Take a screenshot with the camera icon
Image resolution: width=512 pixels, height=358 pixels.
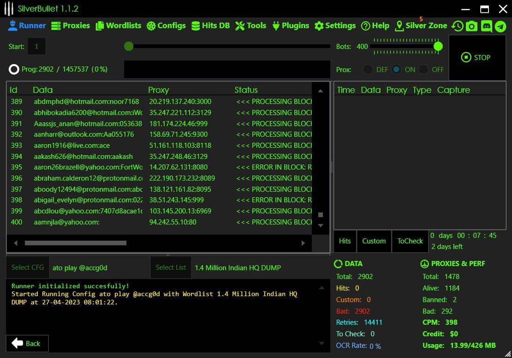tap(471, 26)
